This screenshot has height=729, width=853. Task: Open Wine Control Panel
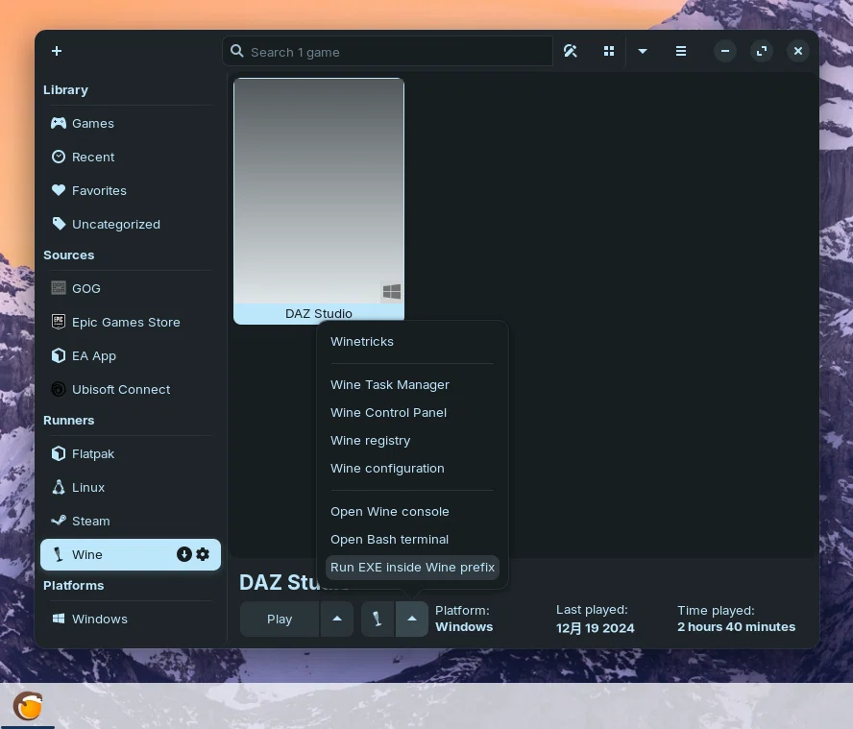(412, 412)
